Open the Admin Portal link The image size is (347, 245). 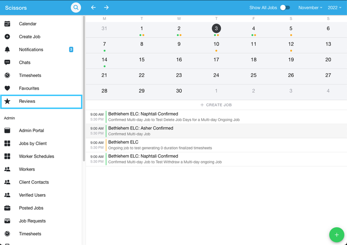coord(31,130)
